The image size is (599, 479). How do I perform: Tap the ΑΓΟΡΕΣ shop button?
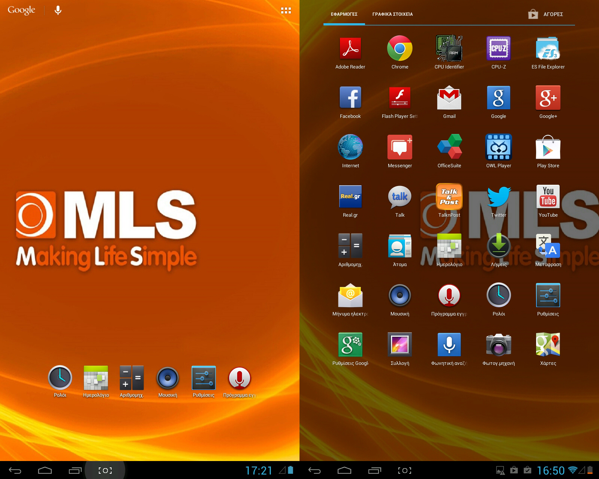tap(545, 14)
